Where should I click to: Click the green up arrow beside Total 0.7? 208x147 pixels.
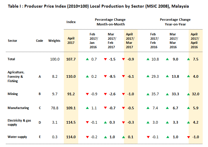point(87,59)
